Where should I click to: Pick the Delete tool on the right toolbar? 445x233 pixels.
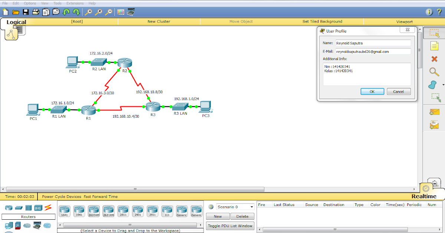tap(434, 59)
